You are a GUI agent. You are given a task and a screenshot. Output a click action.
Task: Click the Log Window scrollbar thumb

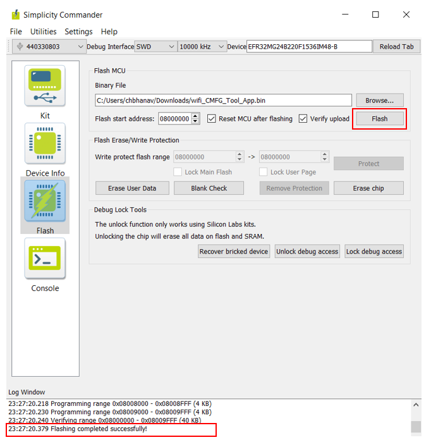pos(416,427)
